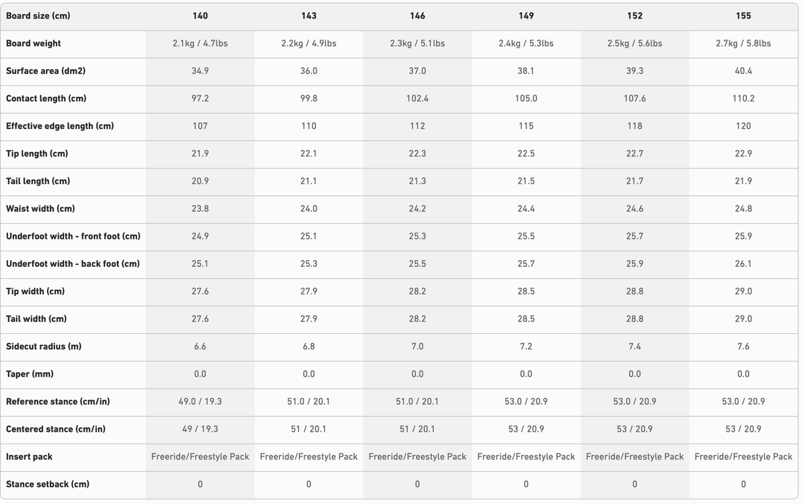
Task: Click the 2.1kg / 4.7lbs weight cell
Action: coord(200,43)
